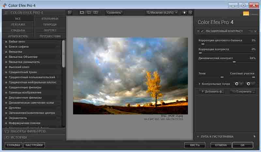Open the Архитектура category tab
This screenshot has width=261, height=152.
point(18,36)
